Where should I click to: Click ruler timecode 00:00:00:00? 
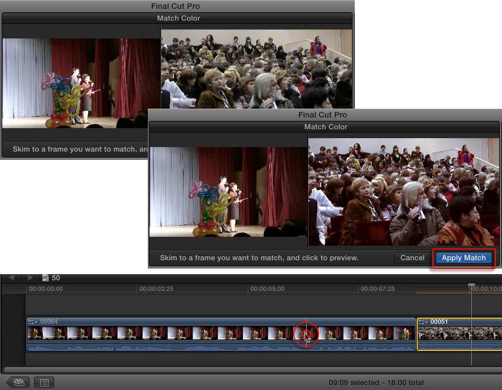point(46,289)
